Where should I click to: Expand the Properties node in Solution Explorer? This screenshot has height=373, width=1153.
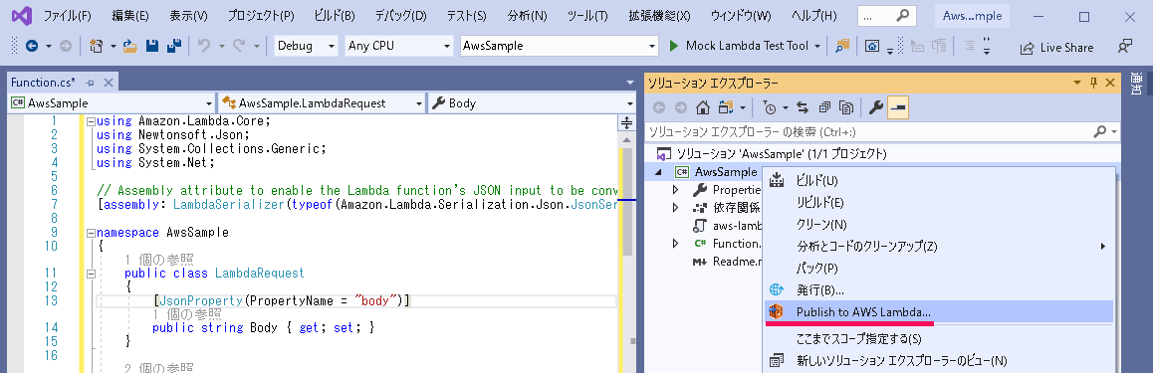(x=676, y=190)
